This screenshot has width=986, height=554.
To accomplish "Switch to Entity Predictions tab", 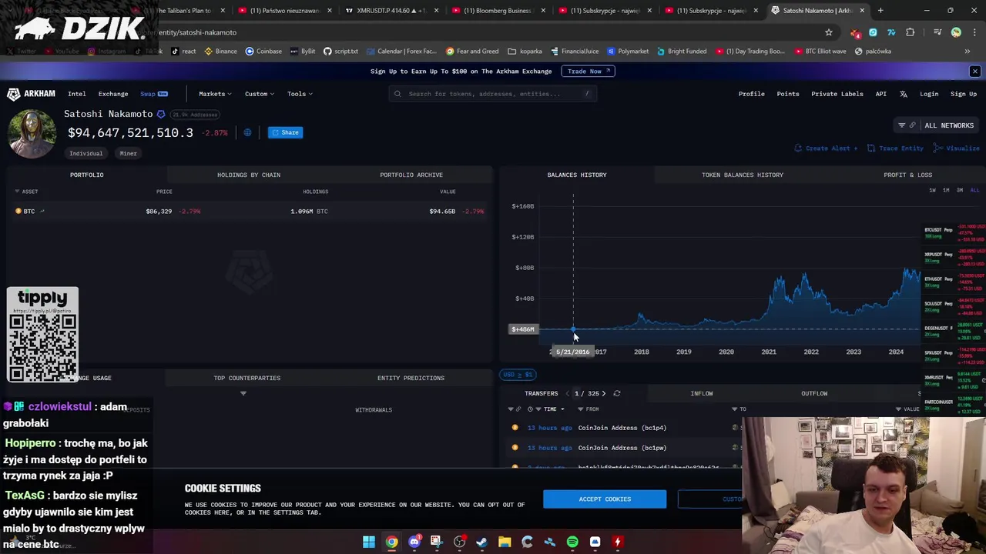I will [x=411, y=378].
